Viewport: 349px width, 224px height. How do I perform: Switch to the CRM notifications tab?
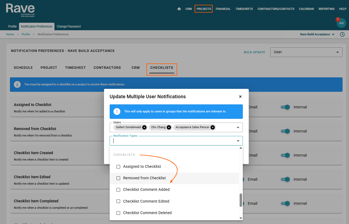tap(136, 68)
